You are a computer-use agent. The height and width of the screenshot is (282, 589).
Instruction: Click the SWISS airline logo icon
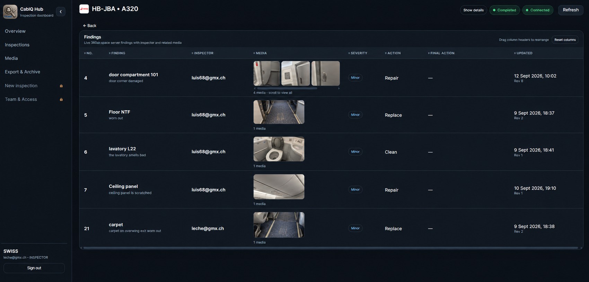point(84,9)
